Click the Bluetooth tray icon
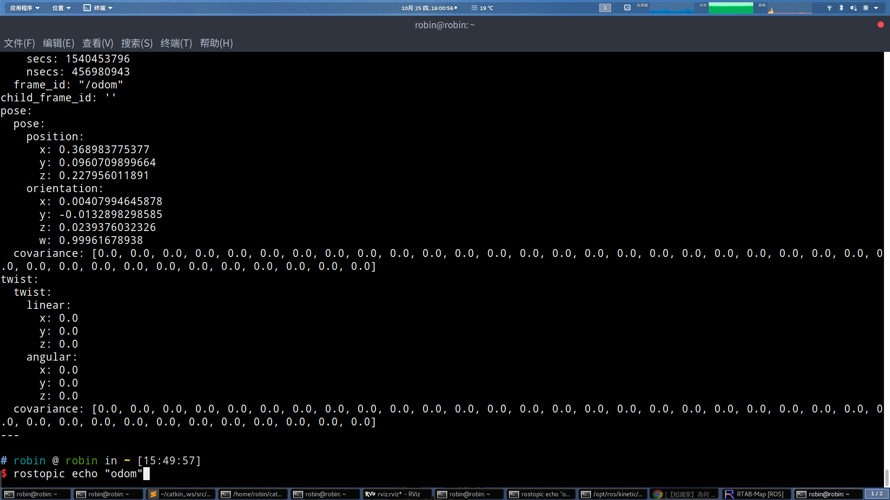Image resolution: width=890 pixels, height=500 pixels. coord(841,8)
